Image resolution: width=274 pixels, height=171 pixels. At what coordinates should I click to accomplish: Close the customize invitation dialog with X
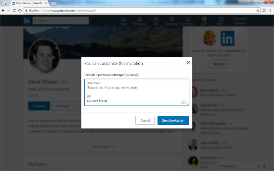pos(188,63)
